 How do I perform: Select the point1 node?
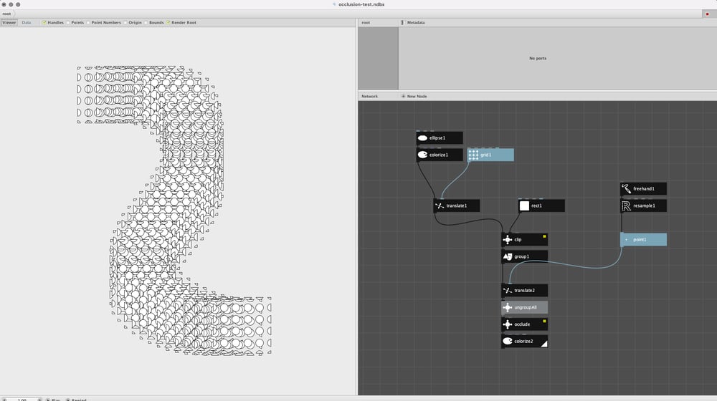643,240
